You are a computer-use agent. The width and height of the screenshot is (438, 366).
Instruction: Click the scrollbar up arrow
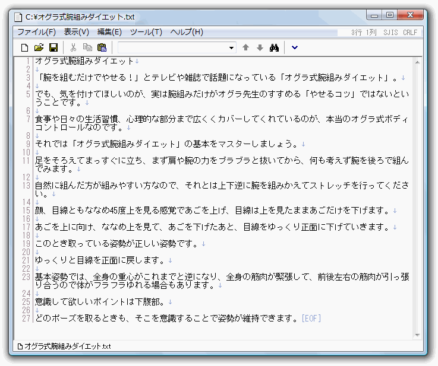[x=417, y=62]
